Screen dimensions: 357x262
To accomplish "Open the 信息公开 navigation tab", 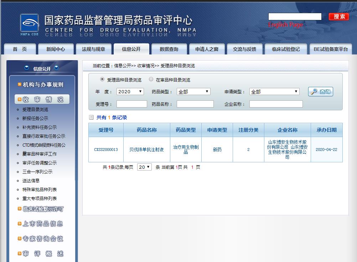I will 131,49.
